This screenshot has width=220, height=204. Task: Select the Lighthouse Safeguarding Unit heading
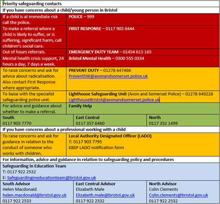(x=98, y=94)
